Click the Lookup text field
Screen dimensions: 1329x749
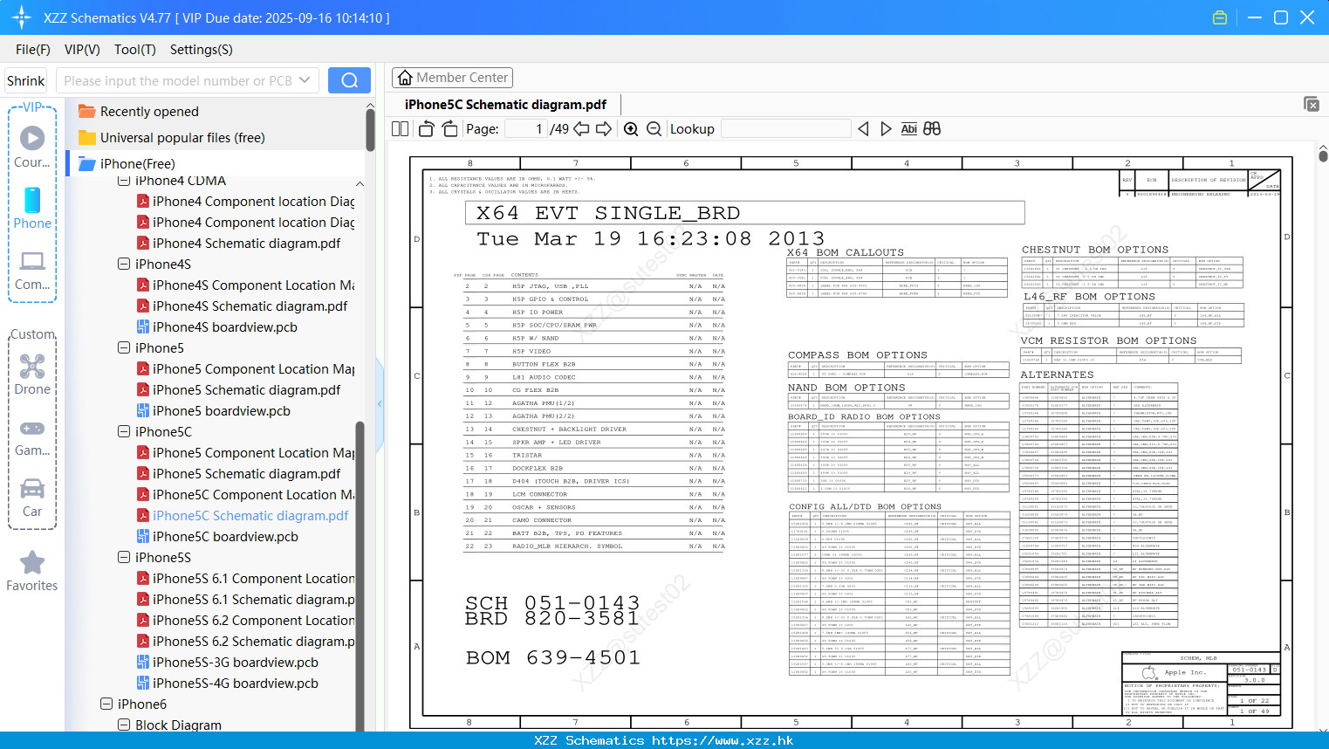coord(786,129)
